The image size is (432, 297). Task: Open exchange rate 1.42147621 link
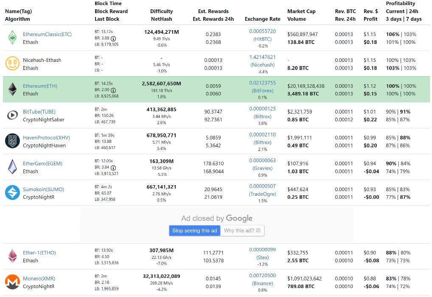coord(263,57)
